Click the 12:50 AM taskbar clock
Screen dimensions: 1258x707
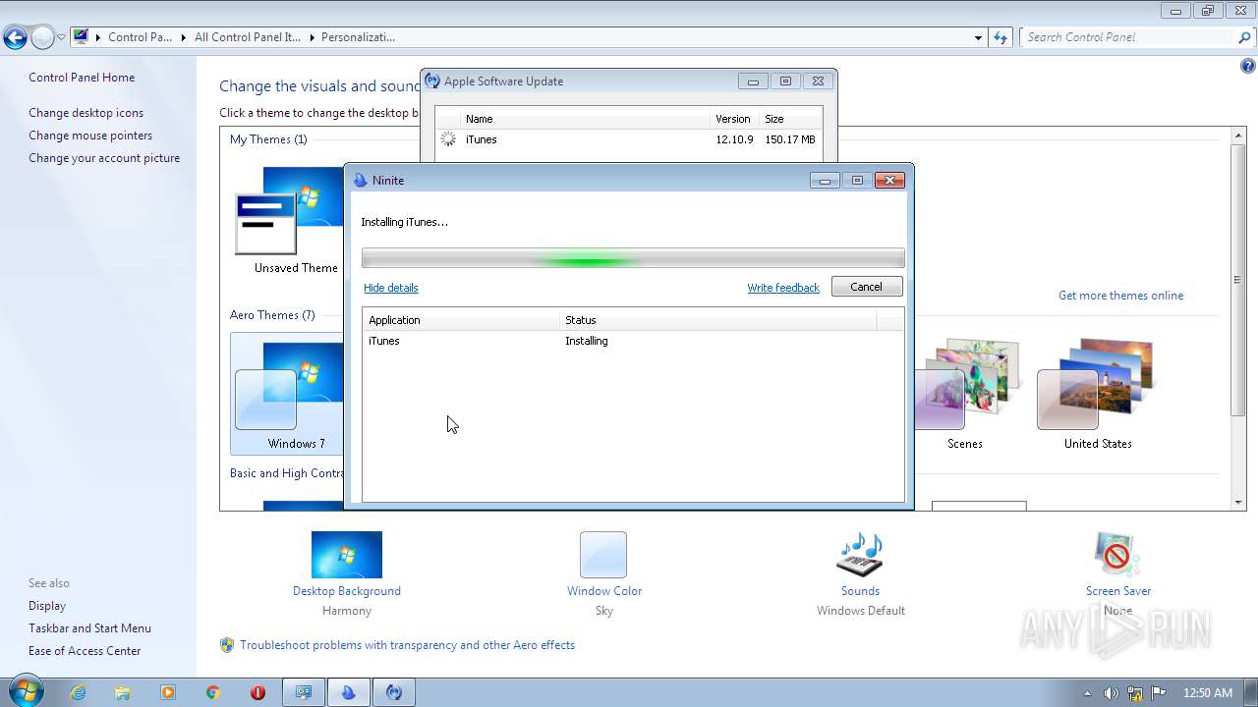1208,693
